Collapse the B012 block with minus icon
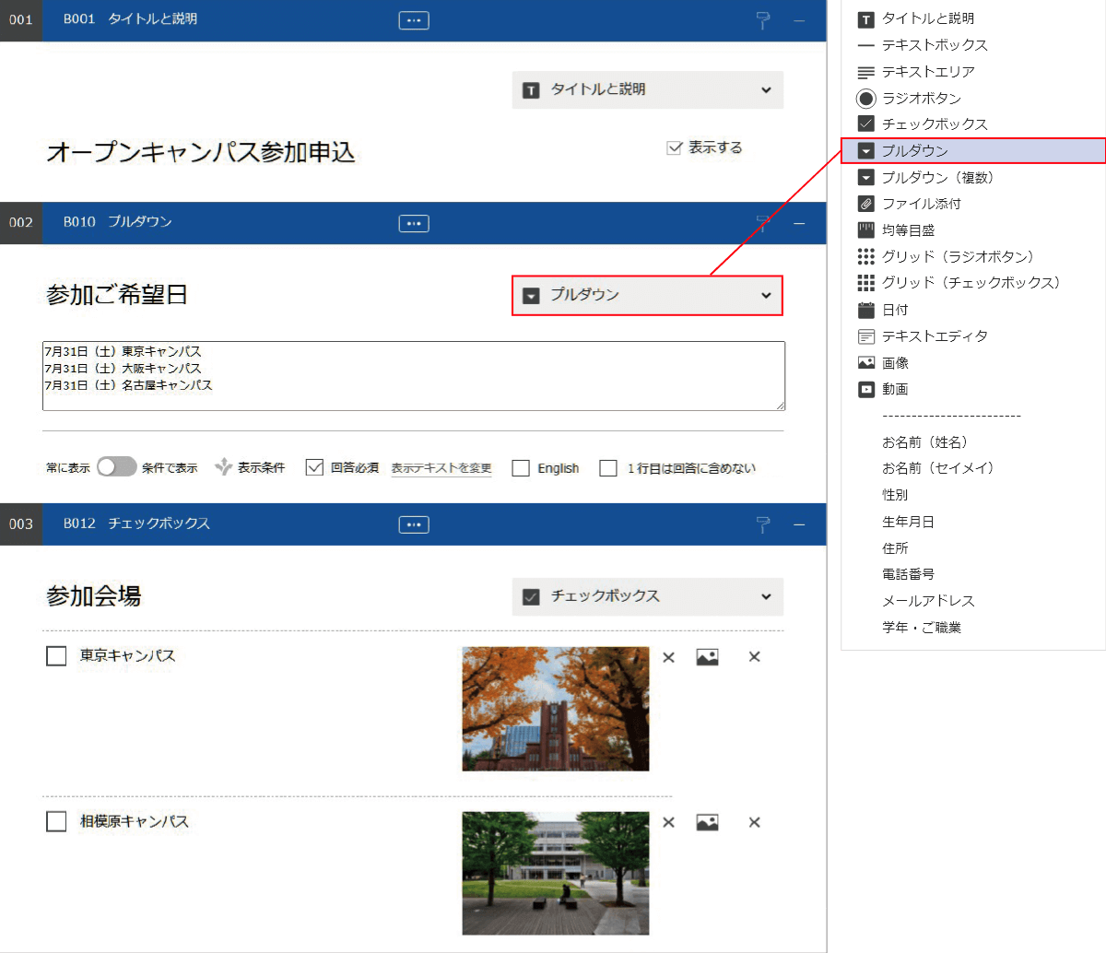The height and width of the screenshot is (953, 1106). click(x=799, y=524)
